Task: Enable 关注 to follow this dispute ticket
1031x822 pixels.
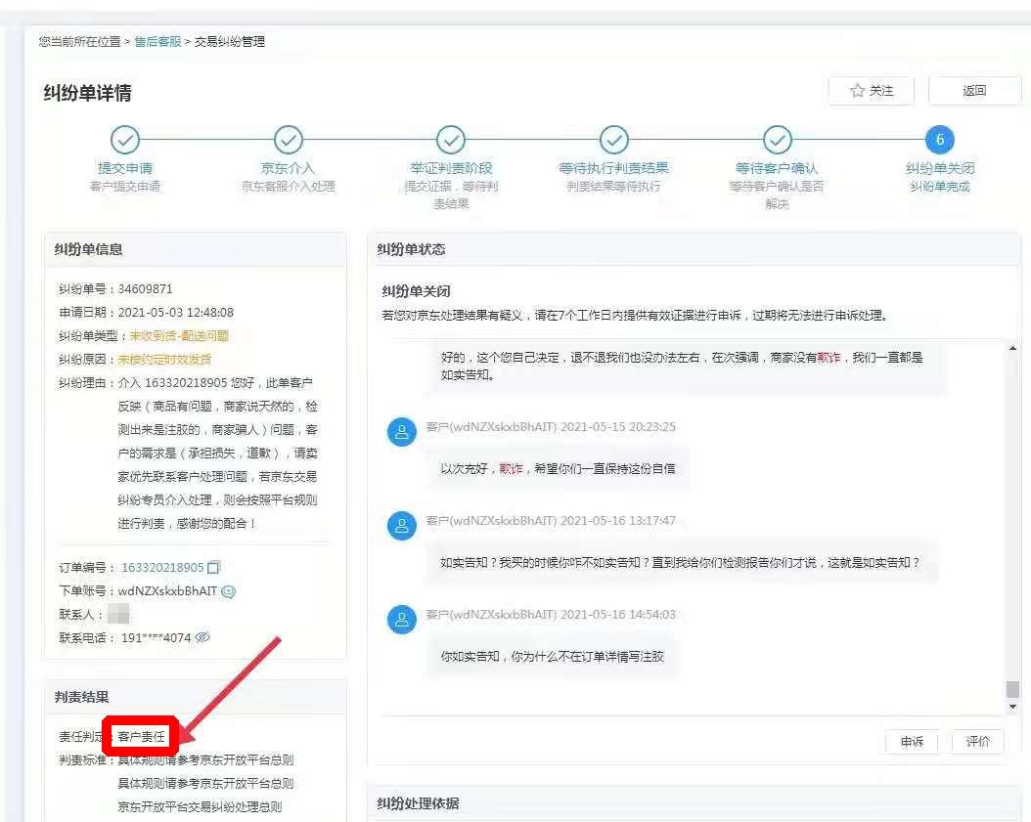Action: 871,90
